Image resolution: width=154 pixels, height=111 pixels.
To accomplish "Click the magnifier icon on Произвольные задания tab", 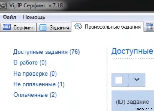I will pyautogui.click(x=78, y=26).
